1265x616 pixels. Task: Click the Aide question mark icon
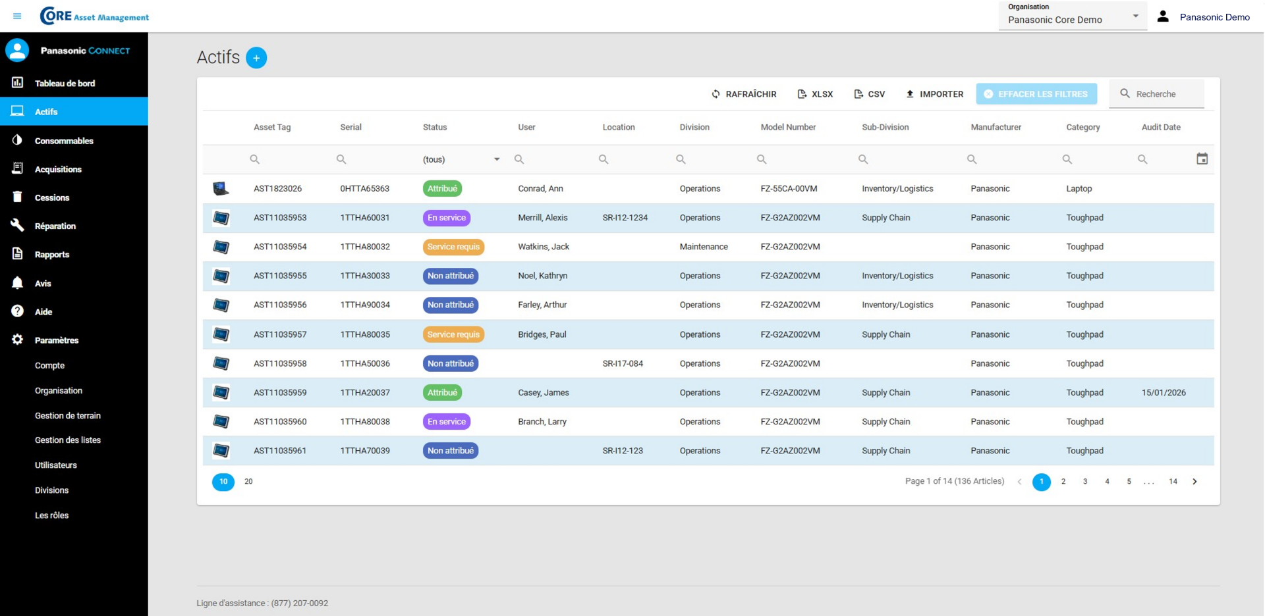[18, 311]
